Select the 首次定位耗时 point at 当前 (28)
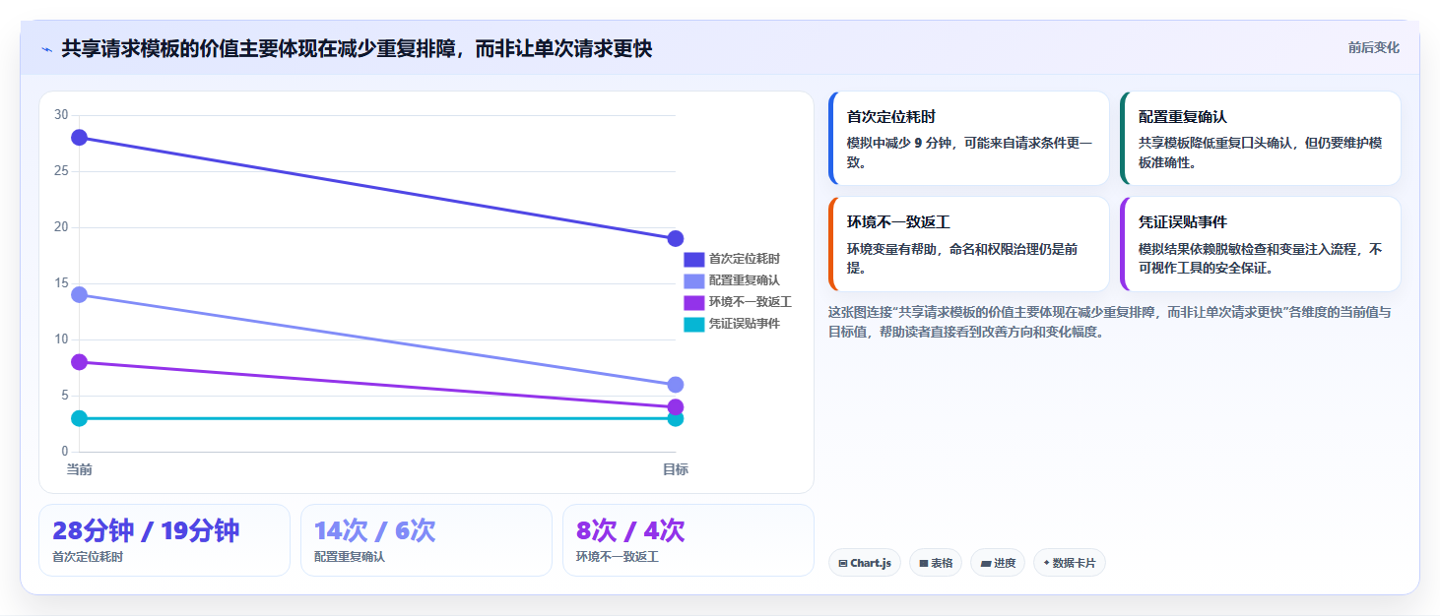Viewport: 1440px width, 616px height. [80, 137]
